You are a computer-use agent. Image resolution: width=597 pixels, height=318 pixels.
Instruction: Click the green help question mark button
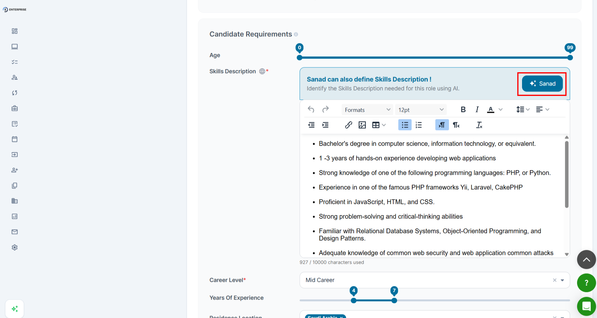586,283
